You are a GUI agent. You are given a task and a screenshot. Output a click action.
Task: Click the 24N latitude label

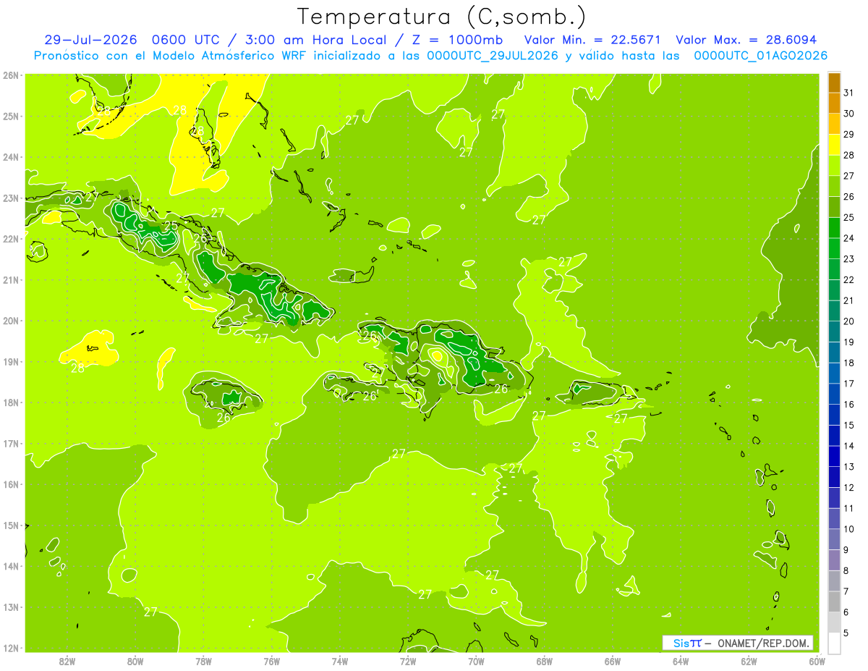[10, 157]
